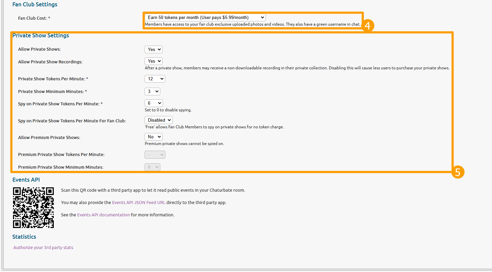Click the Fan Club Settings heading
Viewport: 492px width, 272px height.
35,5
